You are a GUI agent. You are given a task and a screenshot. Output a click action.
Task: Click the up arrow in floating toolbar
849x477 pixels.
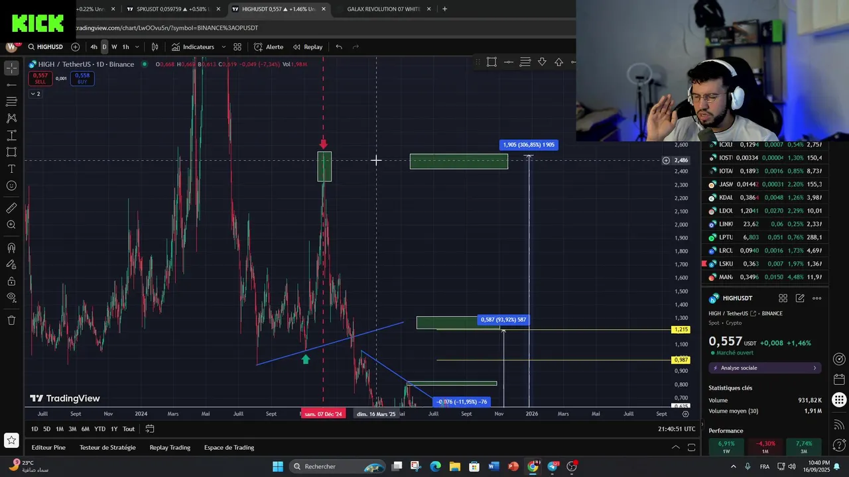[558, 62]
